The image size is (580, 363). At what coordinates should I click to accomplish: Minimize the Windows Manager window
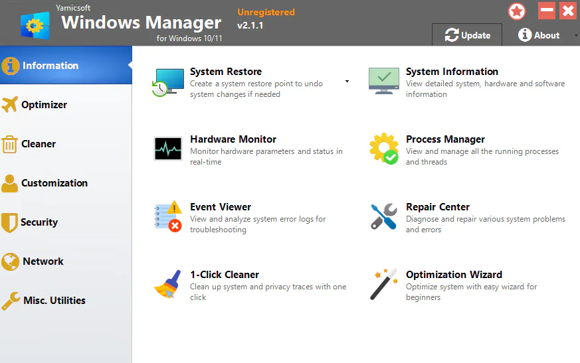[x=547, y=11]
